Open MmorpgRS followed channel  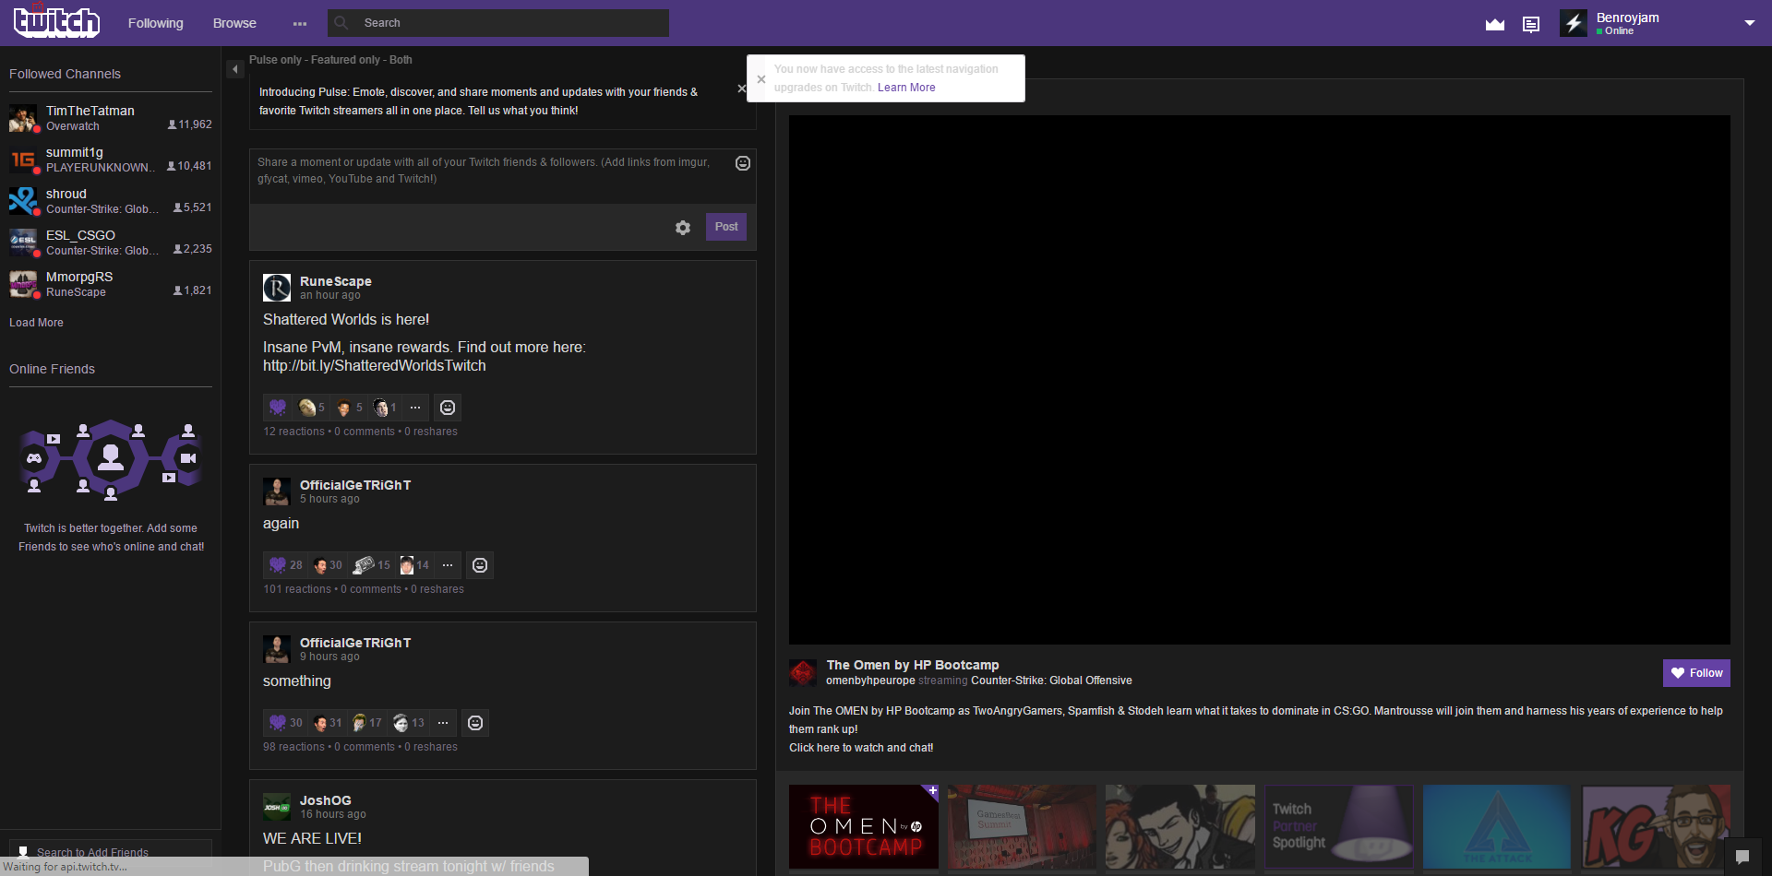click(x=111, y=284)
